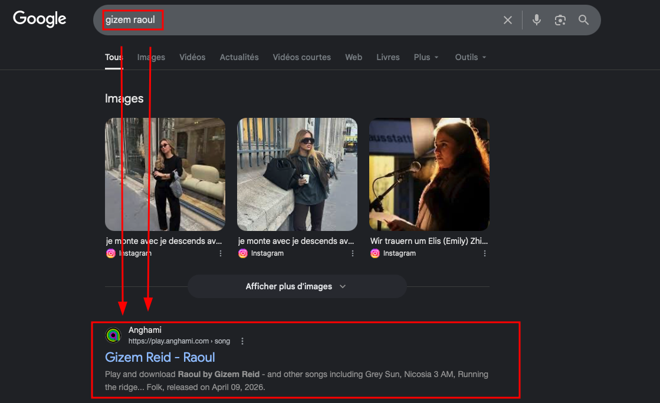Click the magnifying glass search icon
This screenshot has width=660, height=403.
[583, 20]
